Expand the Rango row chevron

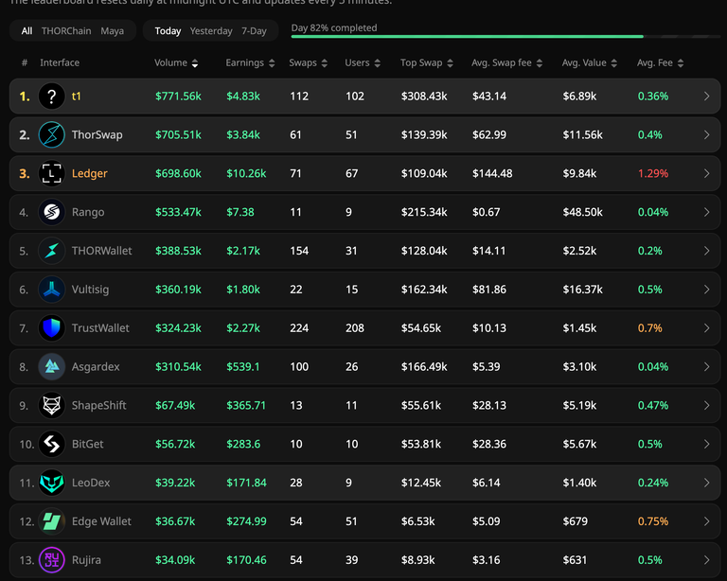706,212
